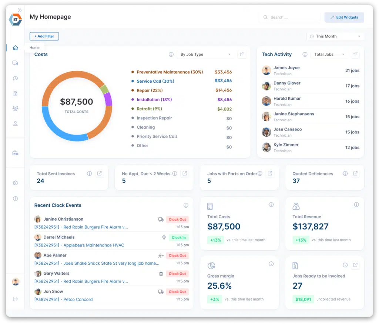Click the logout icon at sidebar bottom
379x324 pixels.
click(15, 299)
